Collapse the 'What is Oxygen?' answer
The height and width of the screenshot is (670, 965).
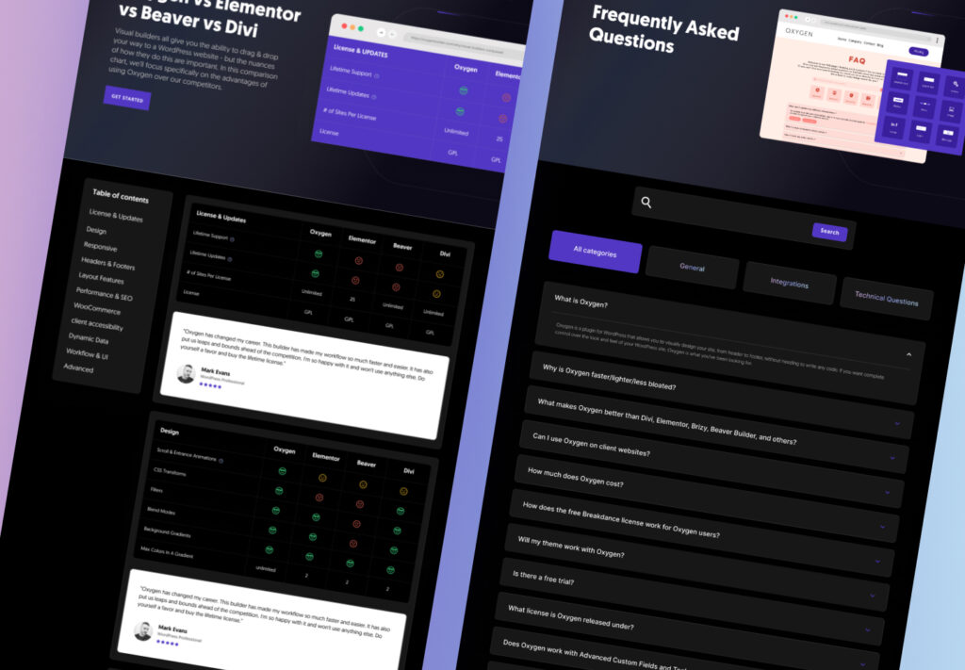[x=908, y=353]
